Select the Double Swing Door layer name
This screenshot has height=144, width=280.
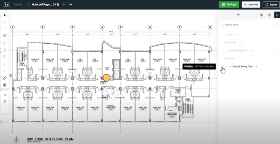pyautogui.click(x=242, y=66)
